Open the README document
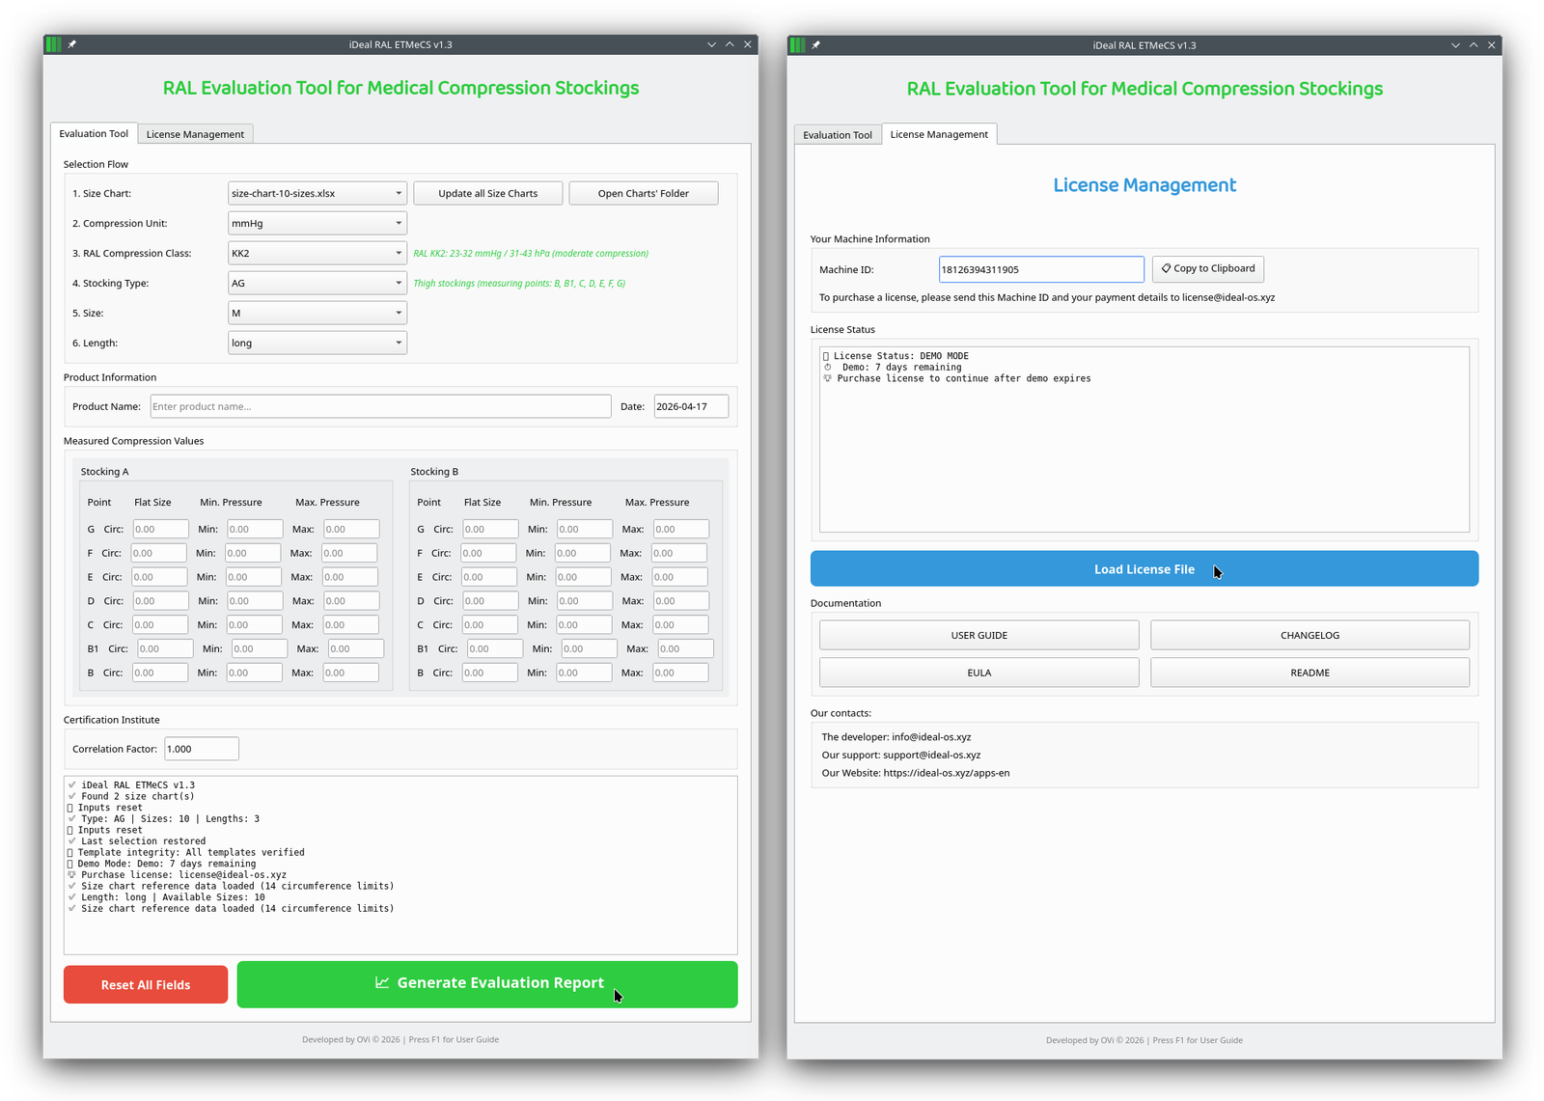The image size is (1544, 1101). click(x=1310, y=673)
